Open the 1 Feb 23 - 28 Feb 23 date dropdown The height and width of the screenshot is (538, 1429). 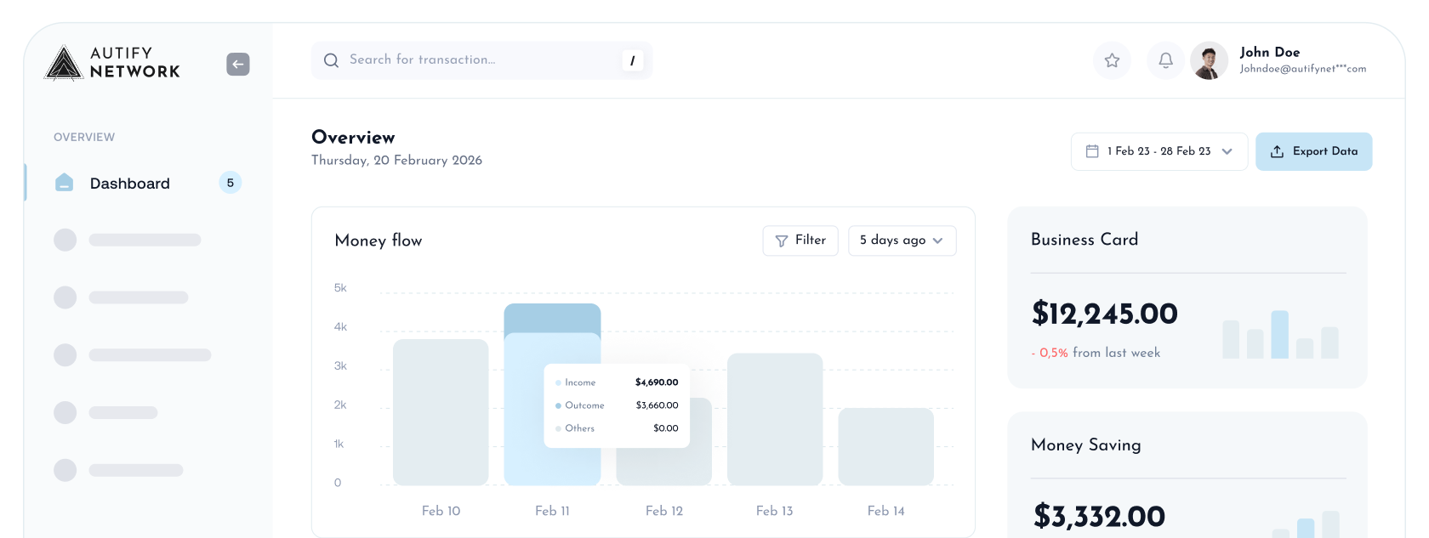tap(1159, 151)
